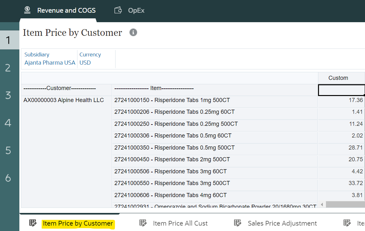The image size is (365, 231).
Task: Go to step 2 in the sidebar
Action: click(8, 68)
